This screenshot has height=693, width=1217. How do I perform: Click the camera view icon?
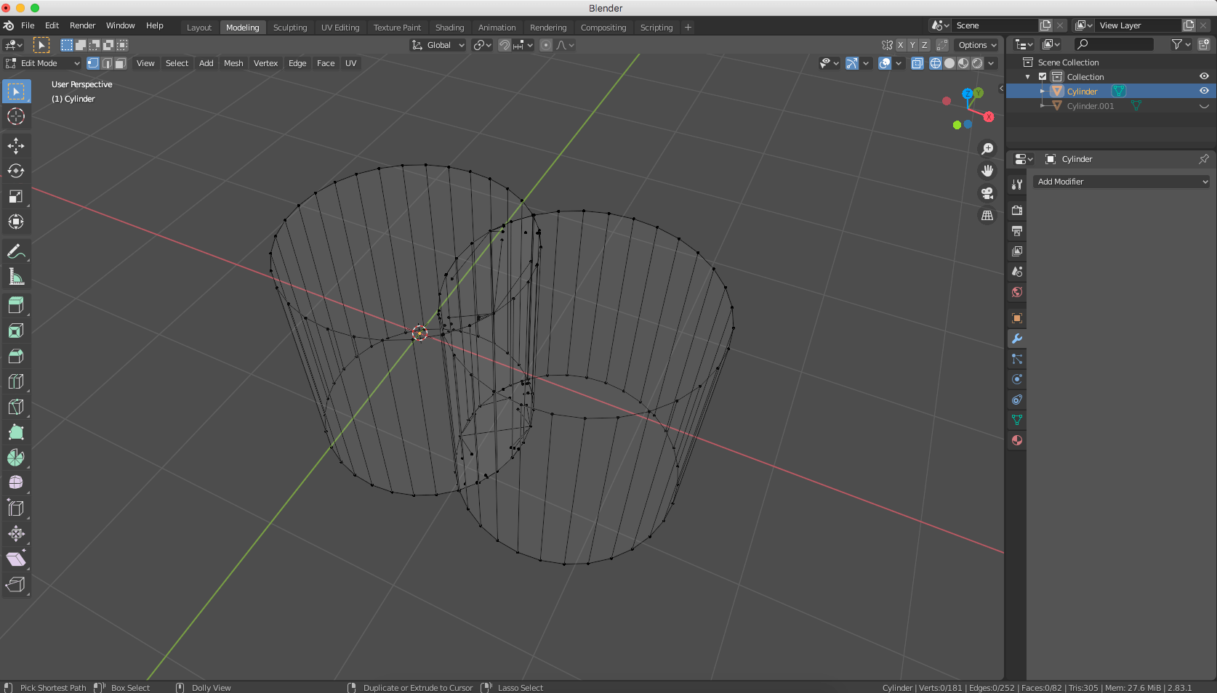987,193
